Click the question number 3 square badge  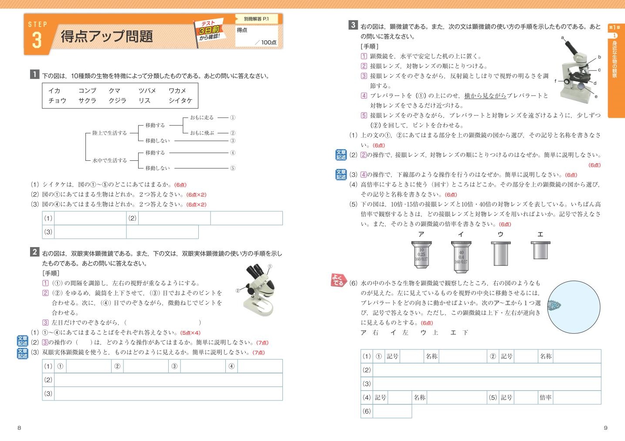pos(353,25)
